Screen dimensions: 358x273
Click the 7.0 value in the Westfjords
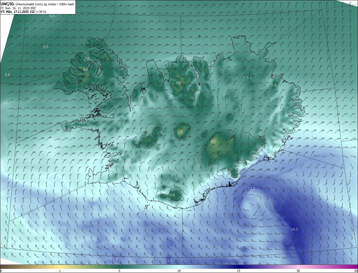[87, 59]
